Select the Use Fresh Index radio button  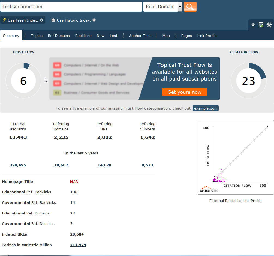41,20
